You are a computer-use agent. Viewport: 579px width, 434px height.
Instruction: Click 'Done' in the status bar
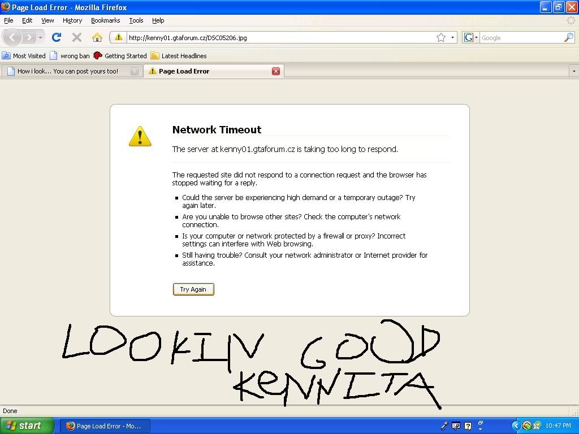10,411
